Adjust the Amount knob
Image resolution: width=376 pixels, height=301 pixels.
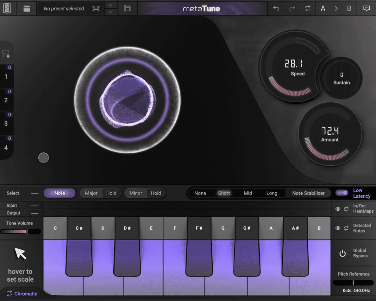point(330,134)
